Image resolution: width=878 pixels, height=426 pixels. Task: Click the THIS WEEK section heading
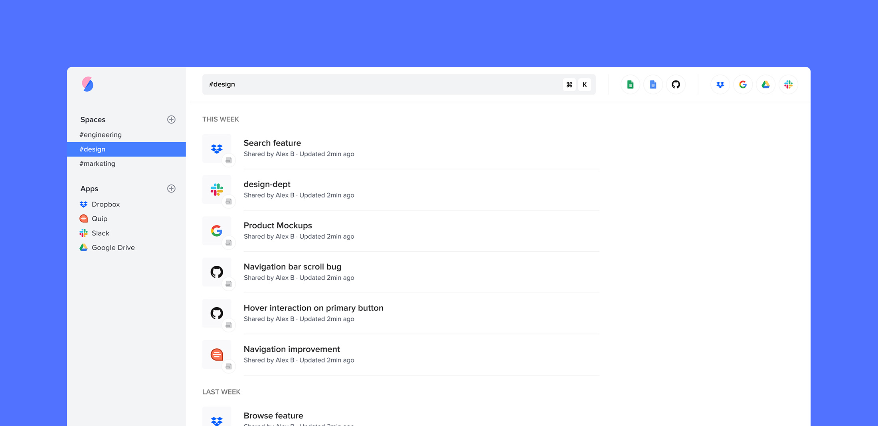(221, 119)
